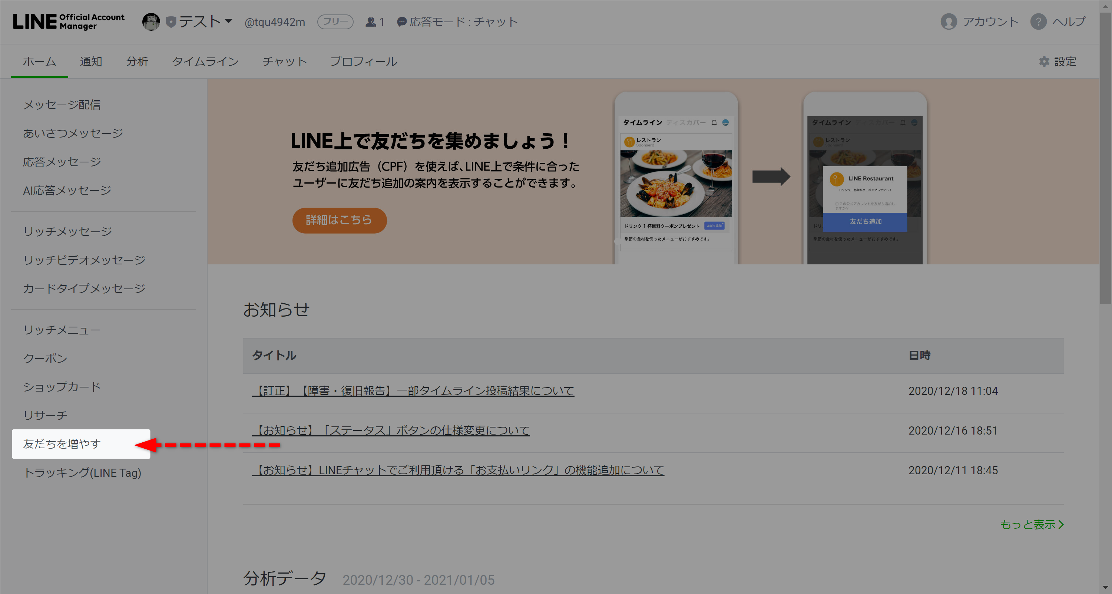1112x594 pixels.
Task: Click the 日時 column header
Action: [920, 355]
